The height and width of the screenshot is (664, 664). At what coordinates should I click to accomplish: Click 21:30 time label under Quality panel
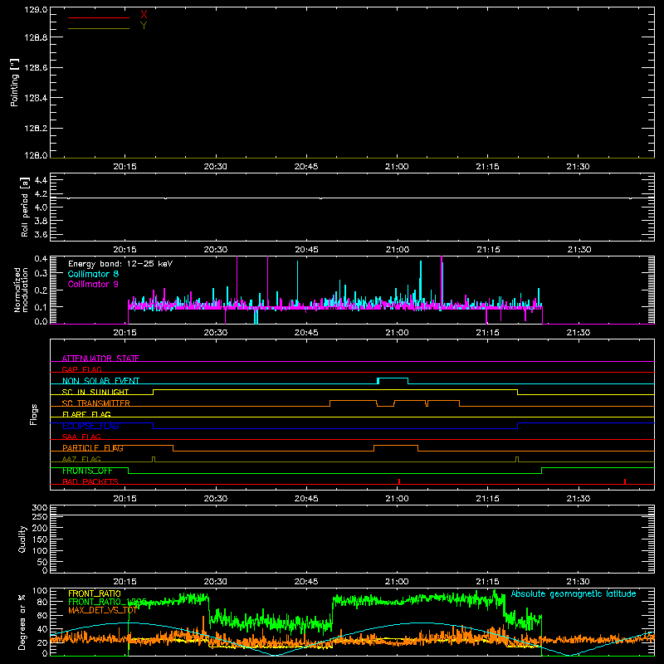(579, 582)
